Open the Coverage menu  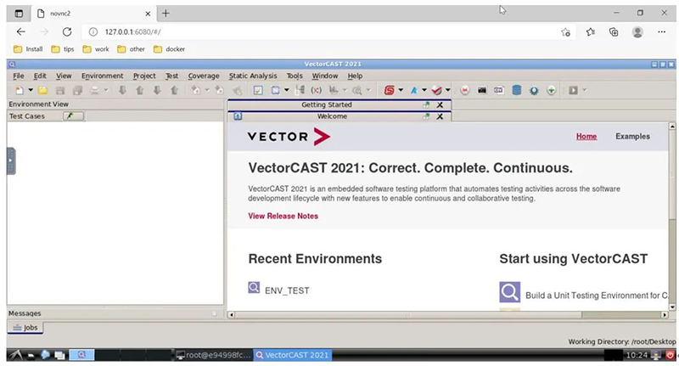pos(204,76)
